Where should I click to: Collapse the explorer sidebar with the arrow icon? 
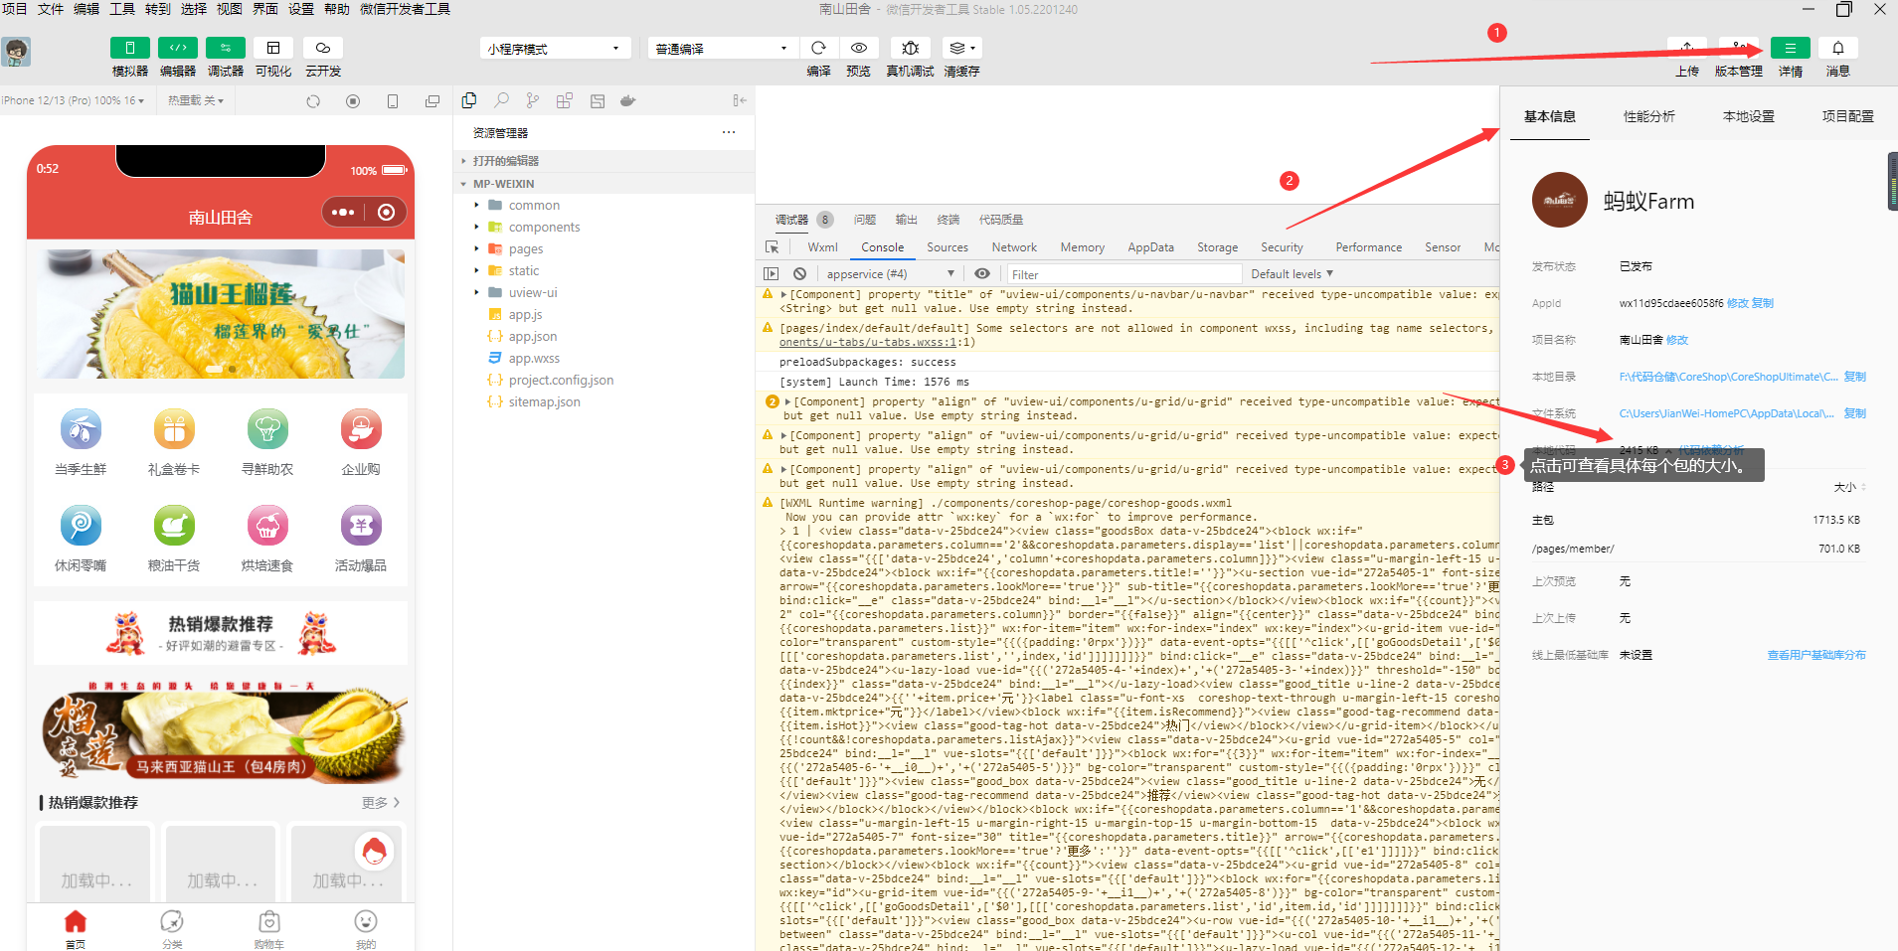[739, 100]
